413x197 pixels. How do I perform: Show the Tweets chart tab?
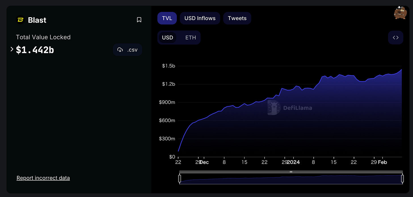(237, 18)
